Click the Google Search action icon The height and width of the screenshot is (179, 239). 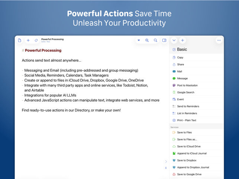(174, 92)
